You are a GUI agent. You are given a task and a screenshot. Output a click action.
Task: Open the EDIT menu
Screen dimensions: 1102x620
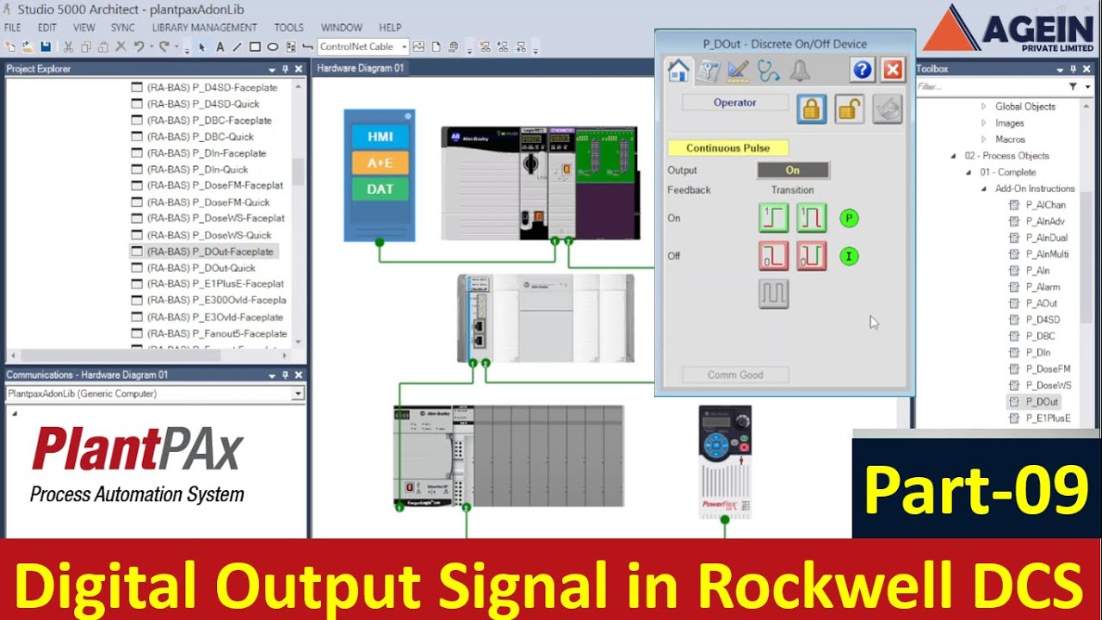pyautogui.click(x=47, y=28)
